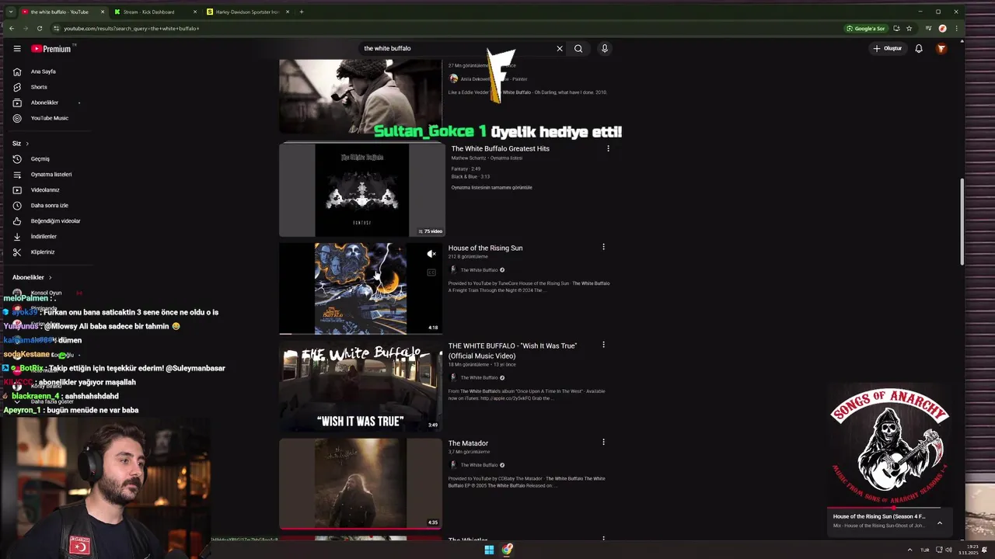Open Mathew Schantz playlist owner link
This screenshot has height=559, width=995.
[470, 158]
